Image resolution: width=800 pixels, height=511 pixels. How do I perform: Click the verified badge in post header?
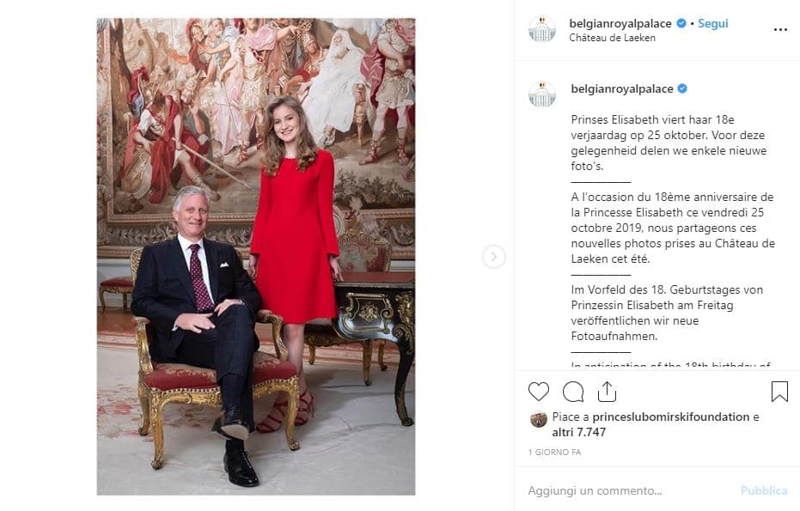tap(681, 23)
